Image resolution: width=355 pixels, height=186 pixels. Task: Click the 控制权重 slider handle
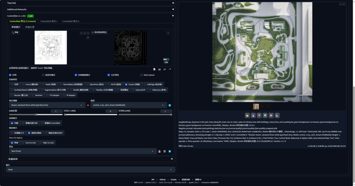pos(36,114)
